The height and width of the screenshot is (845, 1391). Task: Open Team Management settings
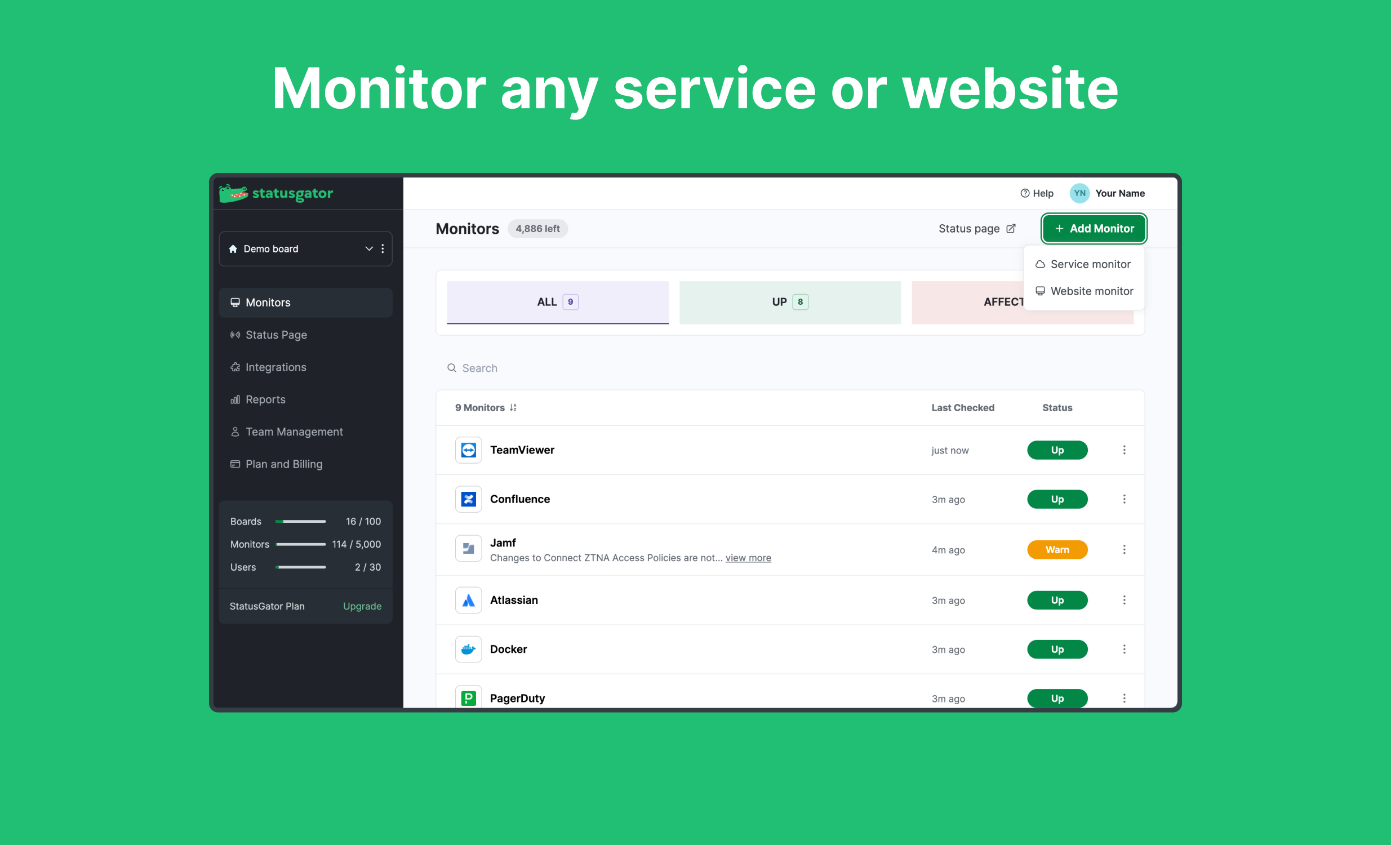pyautogui.click(x=294, y=432)
